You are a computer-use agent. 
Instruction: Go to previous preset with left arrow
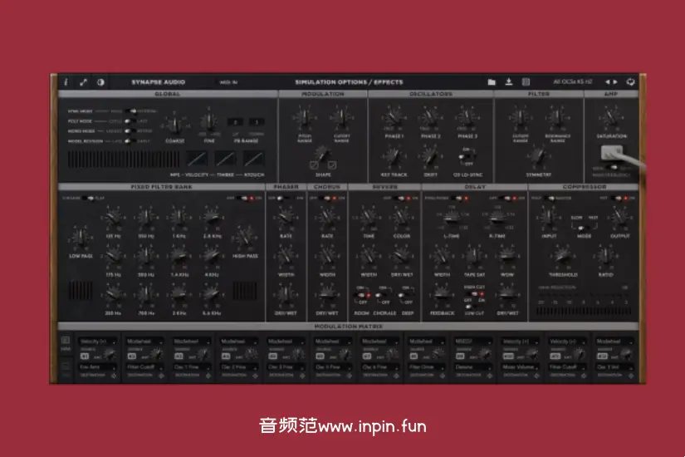[x=607, y=81]
